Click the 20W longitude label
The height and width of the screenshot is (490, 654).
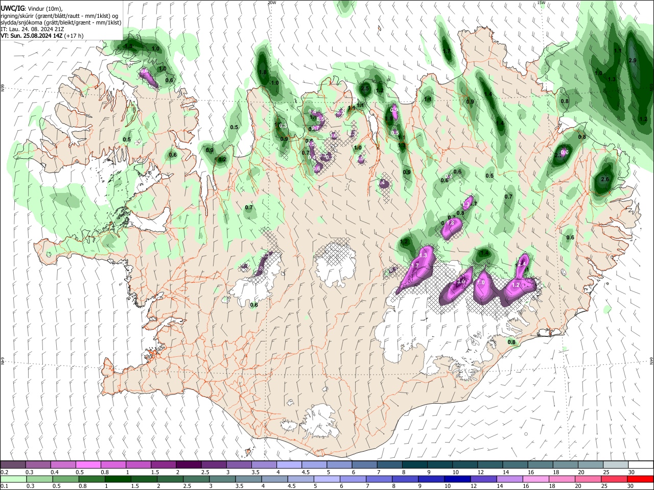click(272, 3)
